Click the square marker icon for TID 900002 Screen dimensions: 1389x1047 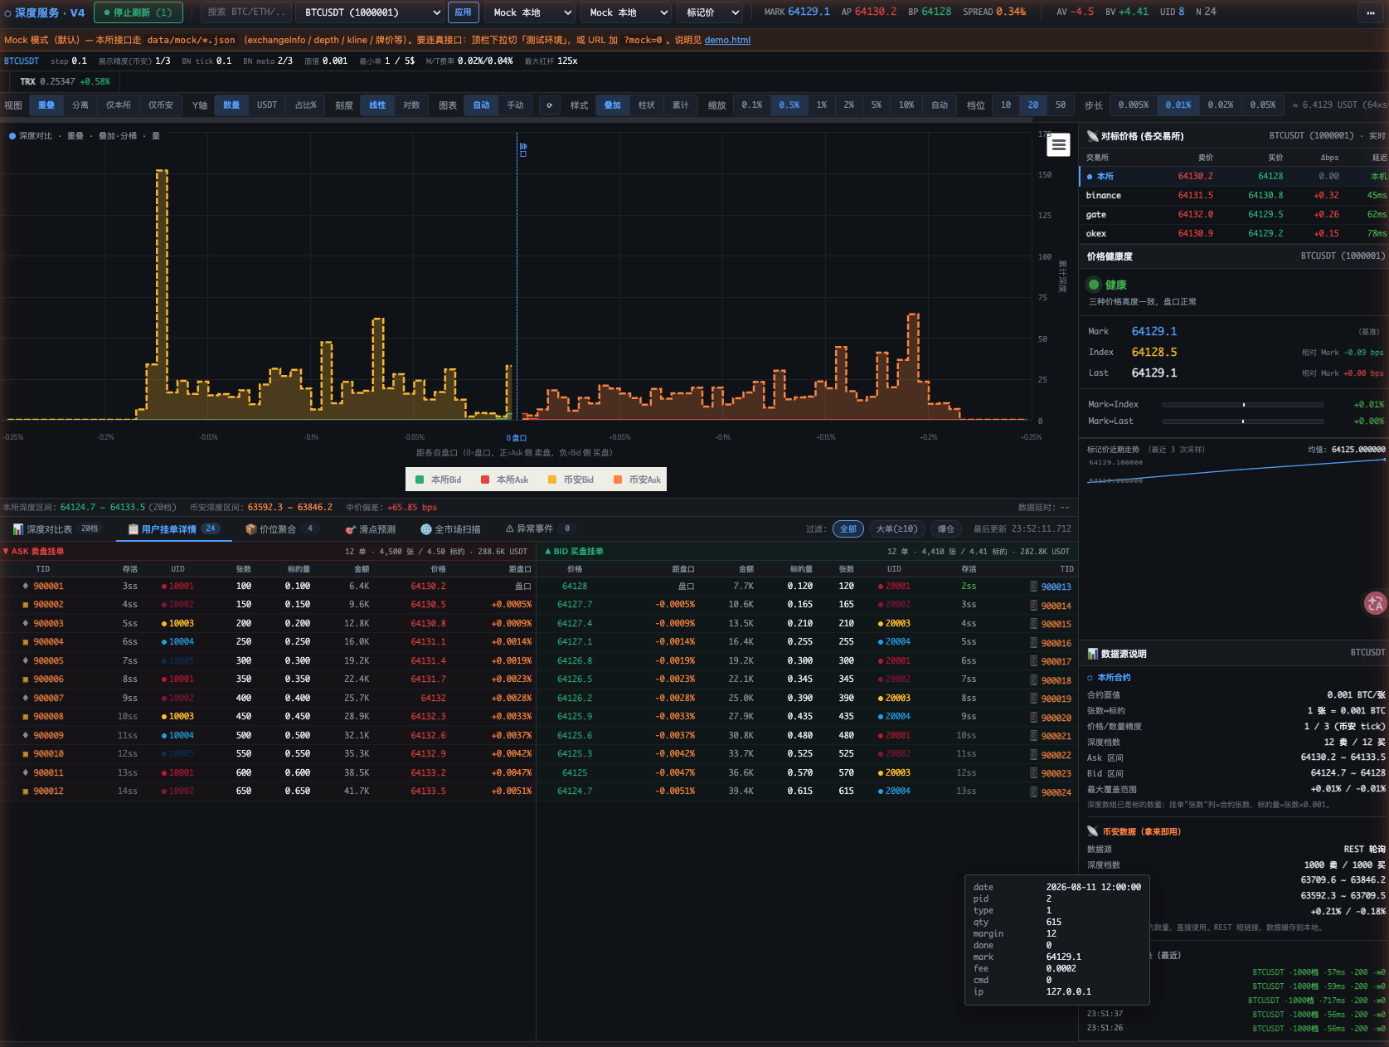(26, 605)
